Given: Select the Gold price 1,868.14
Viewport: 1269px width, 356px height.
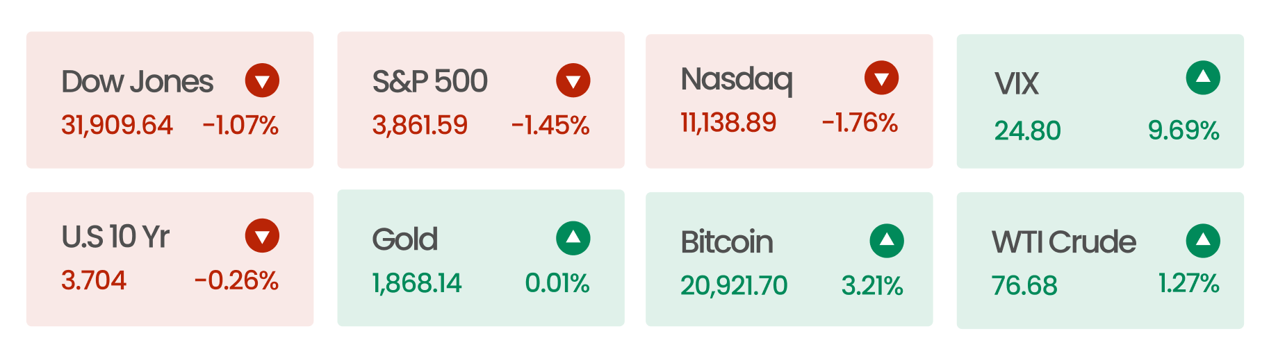Looking at the screenshot, I should [x=417, y=283].
